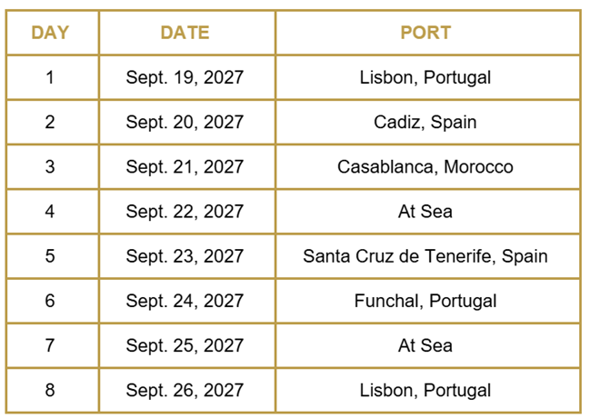The width and height of the screenshot is (590, 418).
Task: Click Santa Cruz de Tenerife, Spain
Action: point(425,256)
